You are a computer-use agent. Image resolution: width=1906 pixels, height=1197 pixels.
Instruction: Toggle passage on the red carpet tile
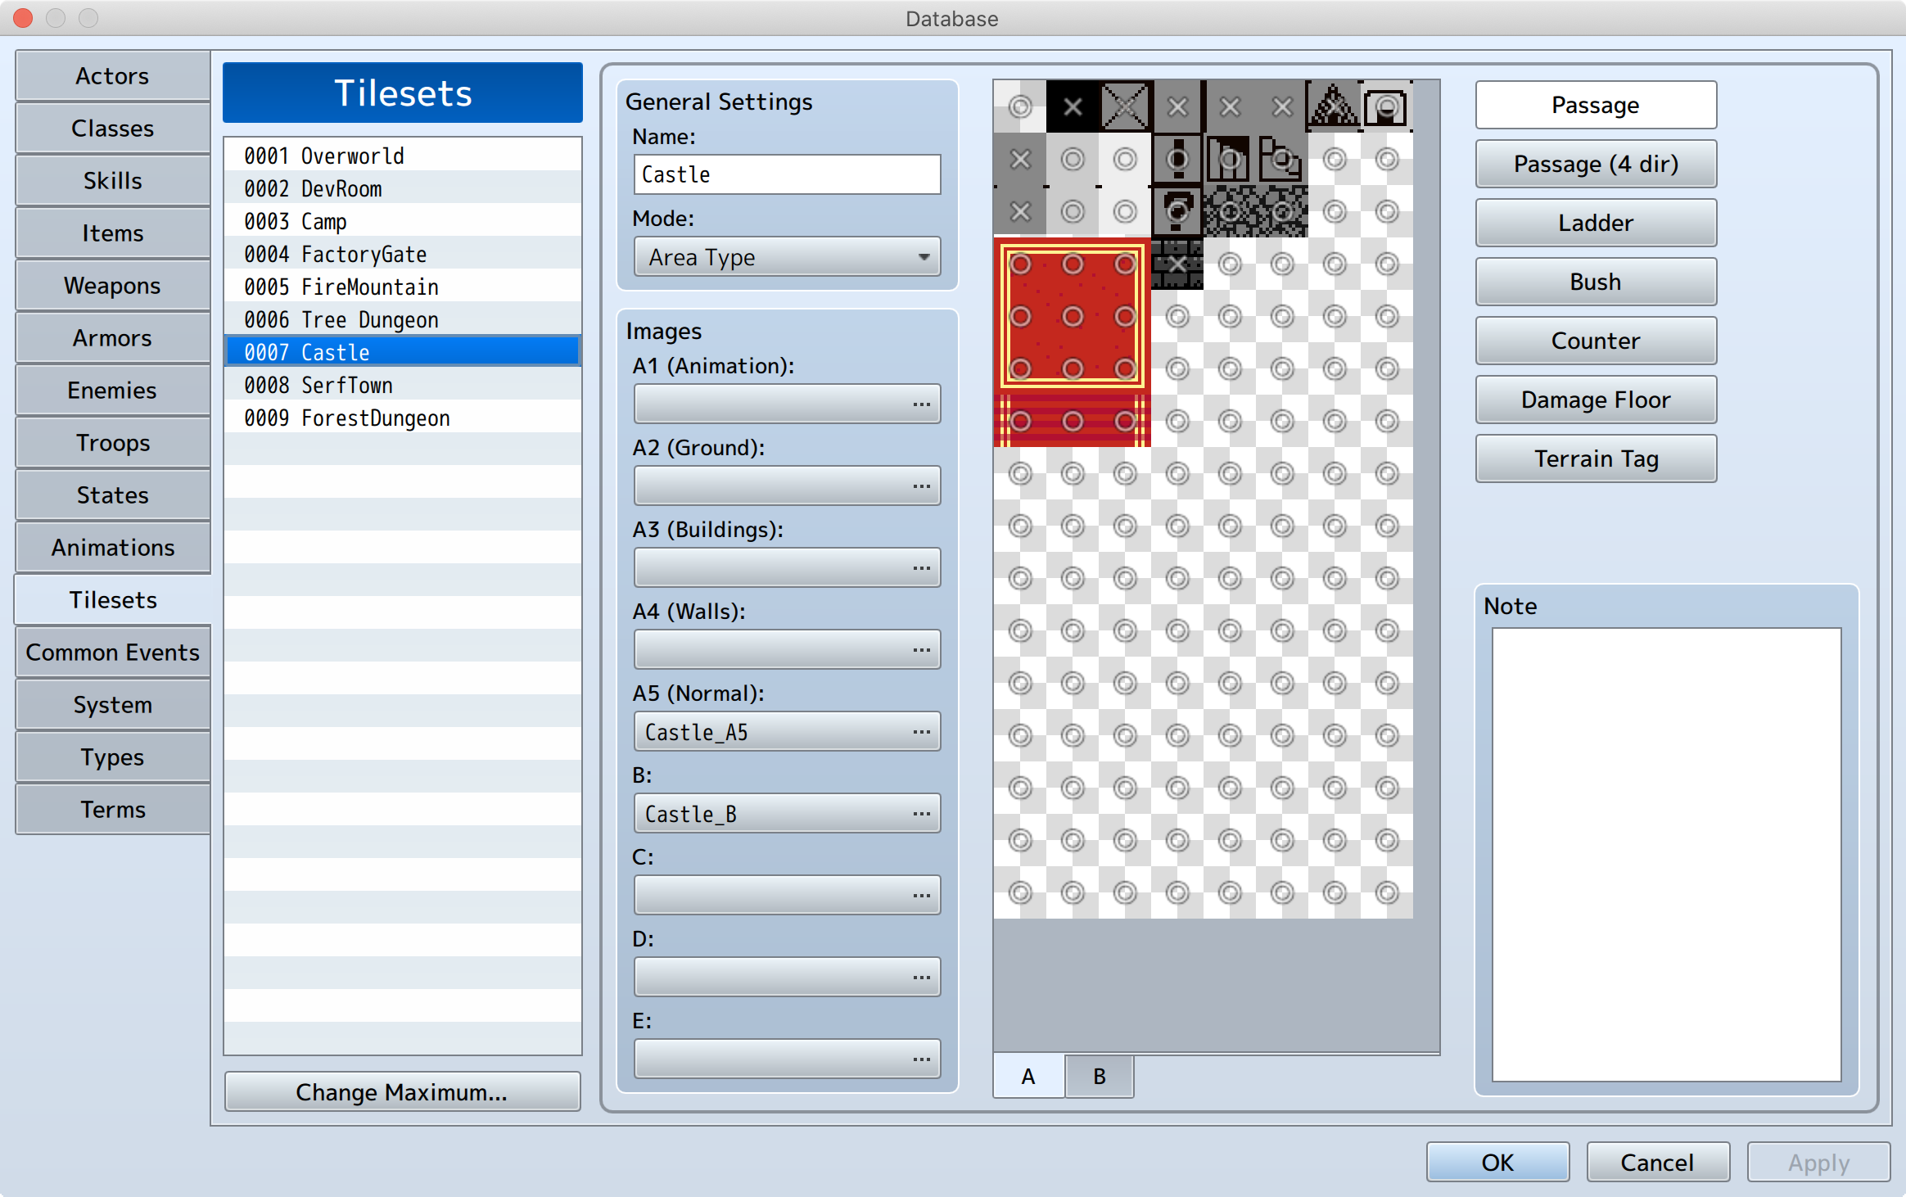(x=1073, y=317)
